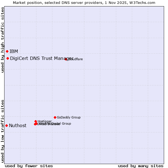Select the Nuthost data point marker
Image resolution: width=168 pixels, height=168 pixels.
pyautogui.click(x=6, y=125)
